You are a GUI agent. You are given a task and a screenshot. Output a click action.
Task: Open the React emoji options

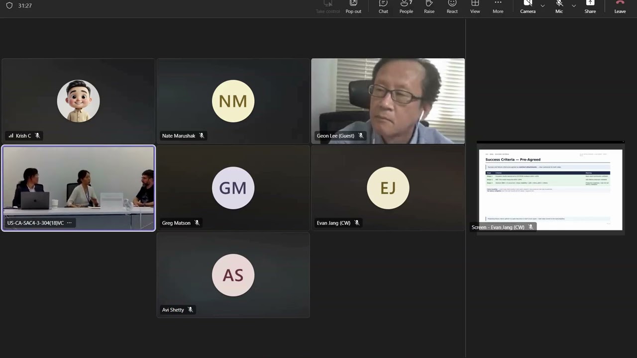point(452,7)
